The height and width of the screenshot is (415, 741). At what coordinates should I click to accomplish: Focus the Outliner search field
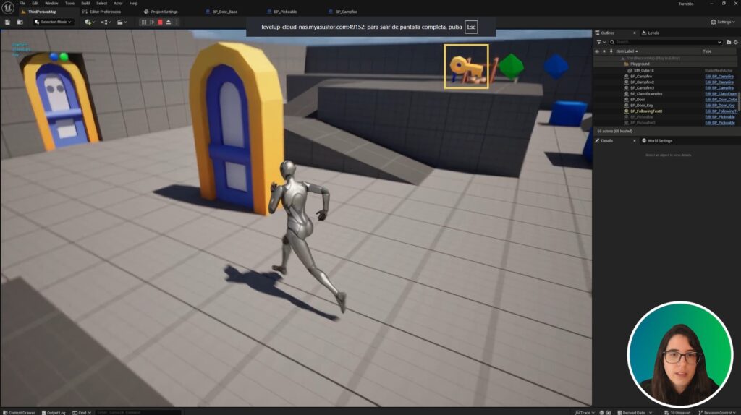(x=666, y=42)
